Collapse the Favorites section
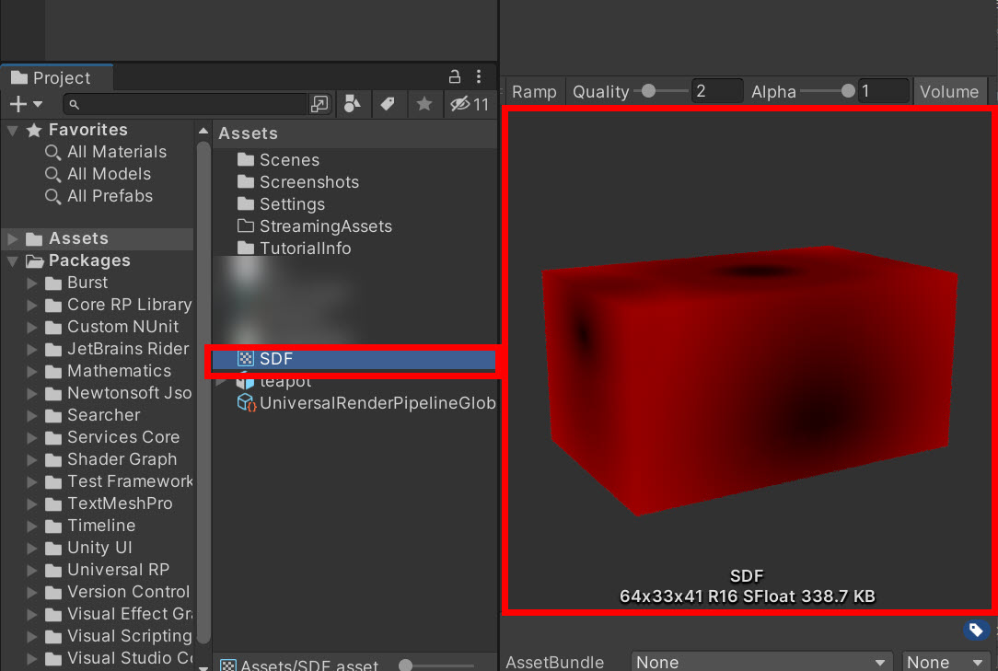Viewport: 998px width, 671px height. pos(12,130)
